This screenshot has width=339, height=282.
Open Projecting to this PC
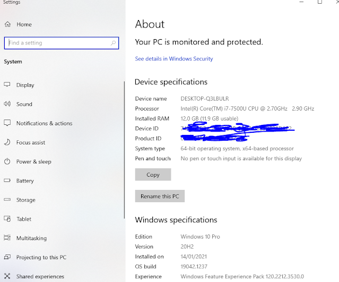[x=41, y=258]
